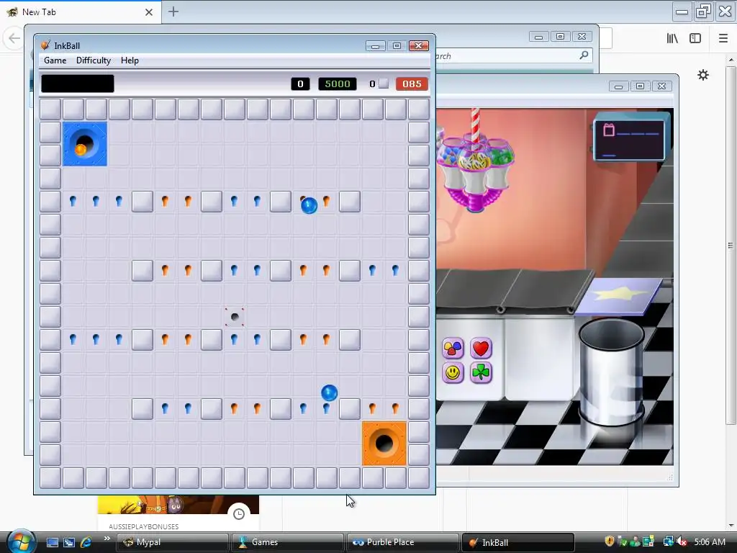Open the browser settings gear icon
This screenshot has height=553, width=737.
(702, 75)
